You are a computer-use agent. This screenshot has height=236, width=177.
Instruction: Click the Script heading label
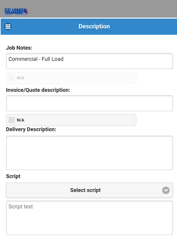[13, 176]
